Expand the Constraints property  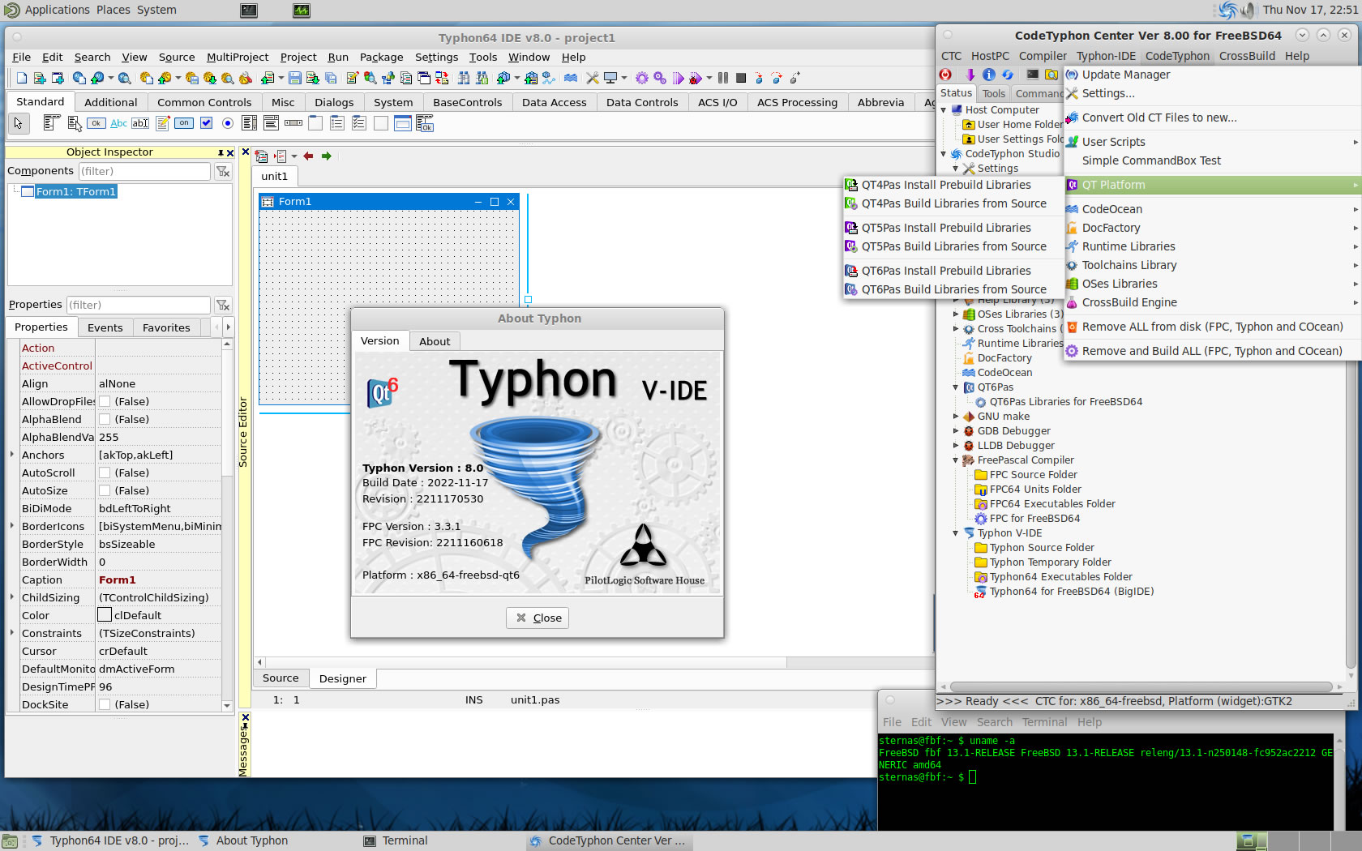tap(12, 632)
